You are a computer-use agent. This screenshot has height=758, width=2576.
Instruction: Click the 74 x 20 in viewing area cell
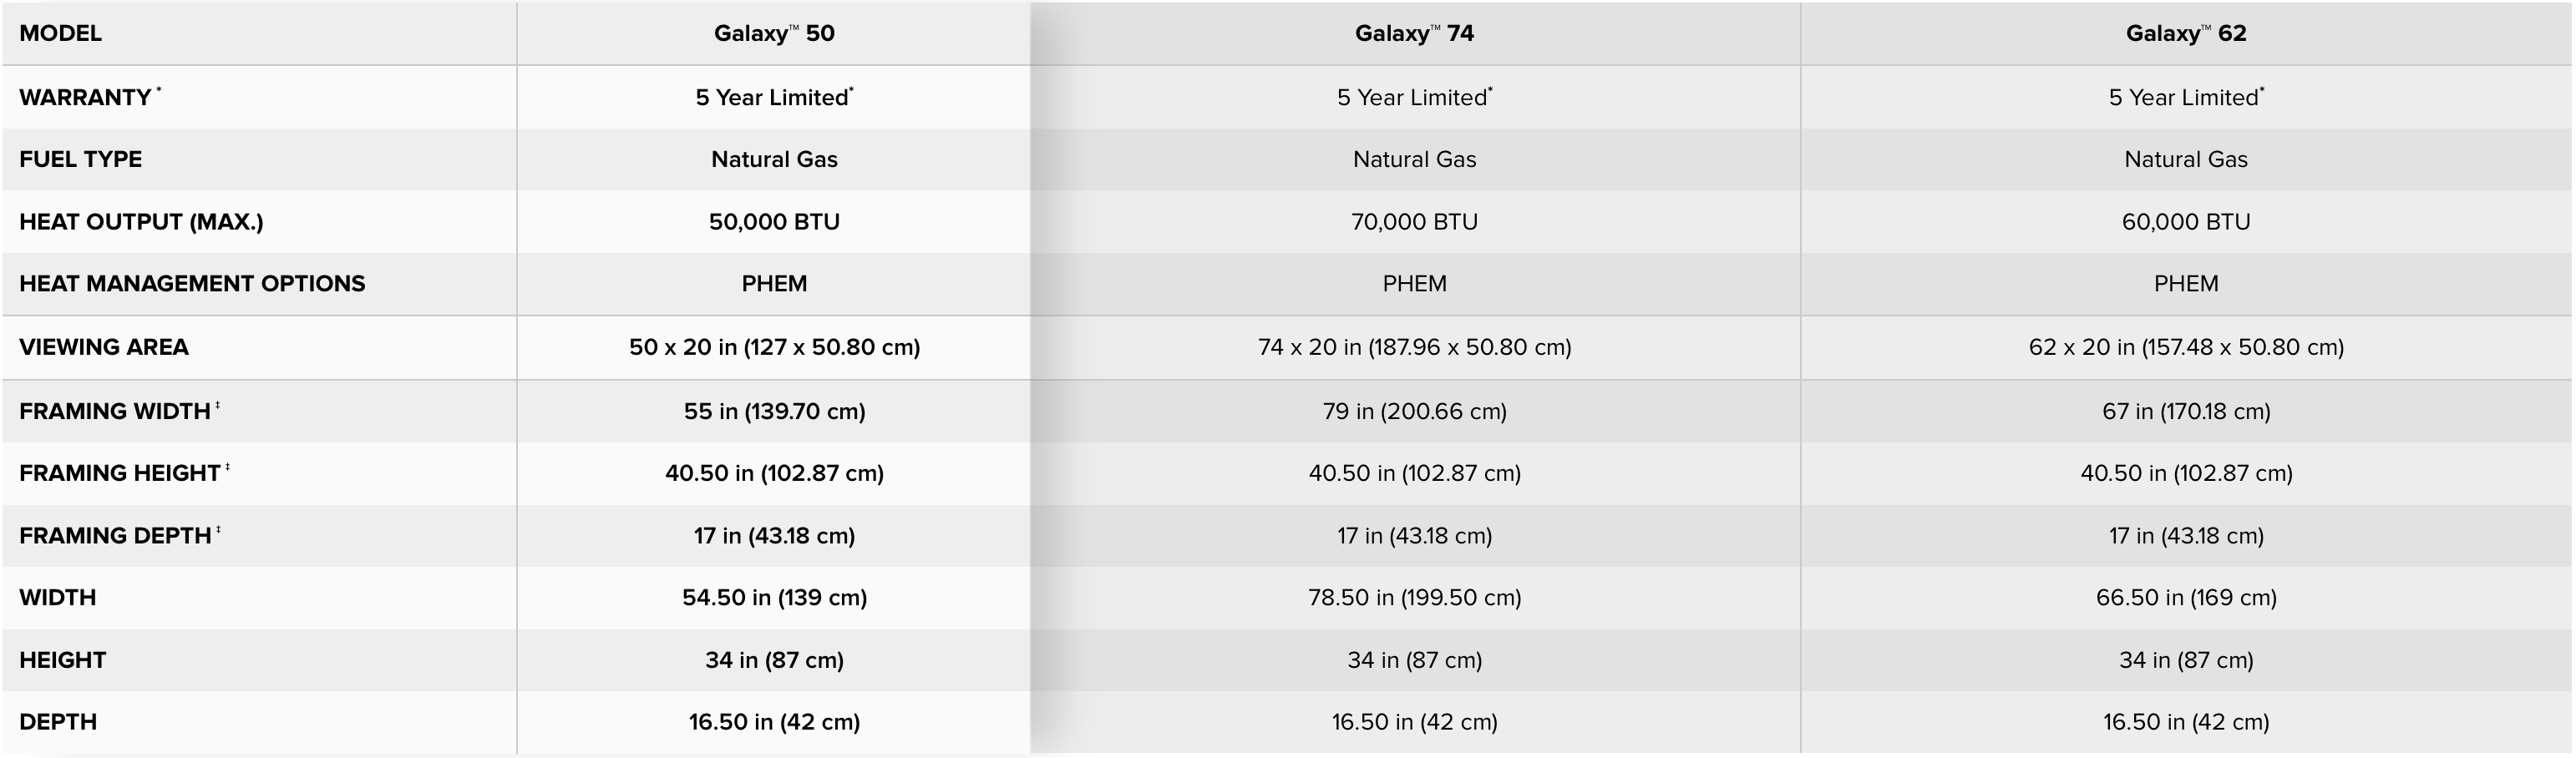click(x=1414, y=347)
